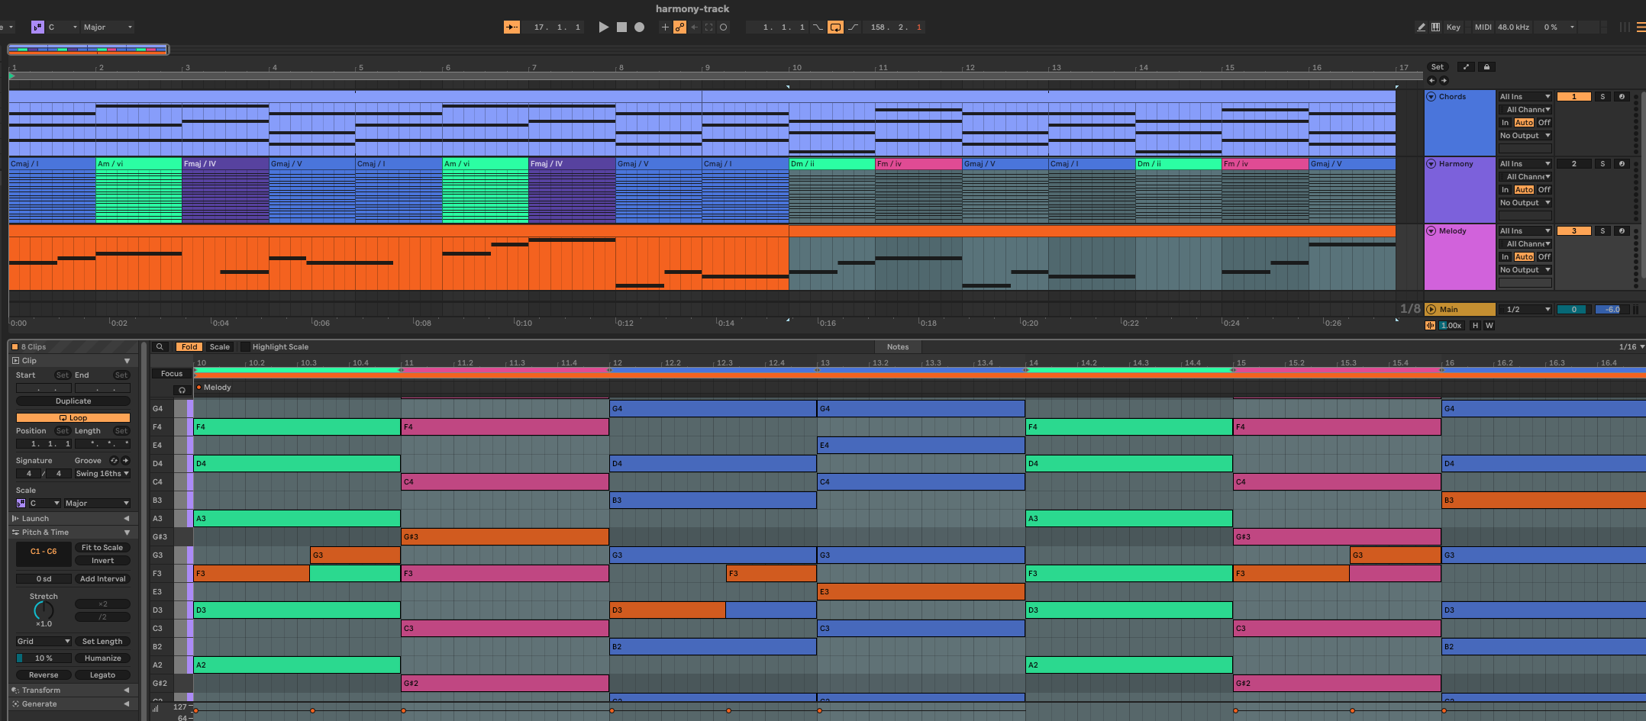Fold the Melody track using its triangle
This screenshot has width=1646, height=721.
[x=1431, y=231]
